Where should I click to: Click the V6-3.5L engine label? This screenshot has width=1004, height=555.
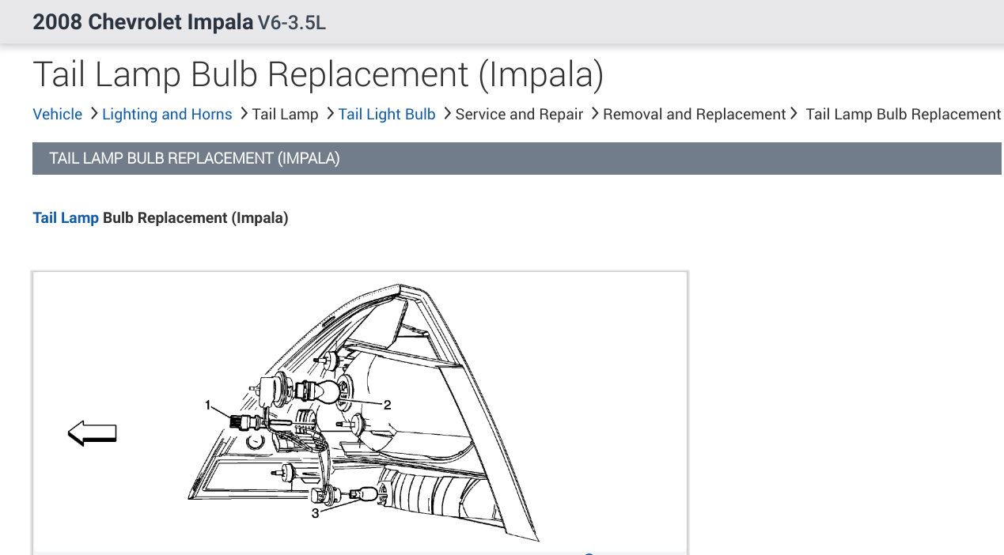click(292, 23)
